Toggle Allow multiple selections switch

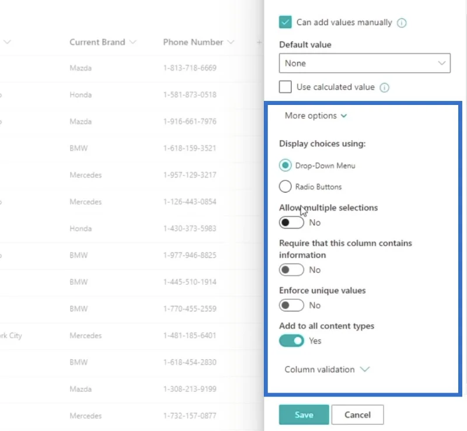[x=291, y=223]
